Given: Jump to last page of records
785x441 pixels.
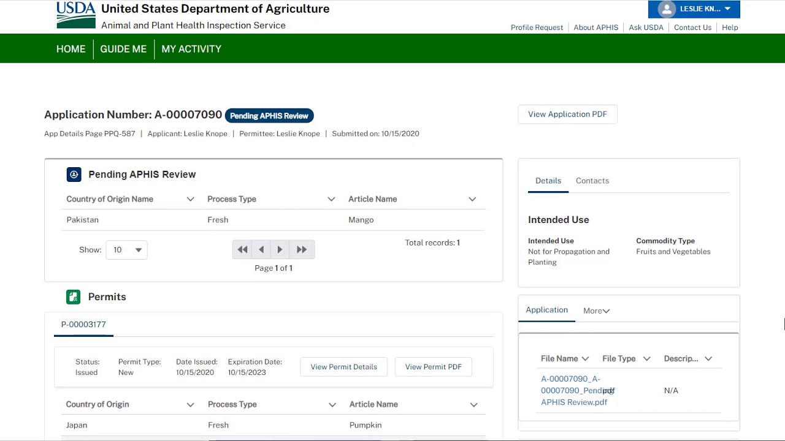Looking at the screenshot, I should [x=302, y=250].
